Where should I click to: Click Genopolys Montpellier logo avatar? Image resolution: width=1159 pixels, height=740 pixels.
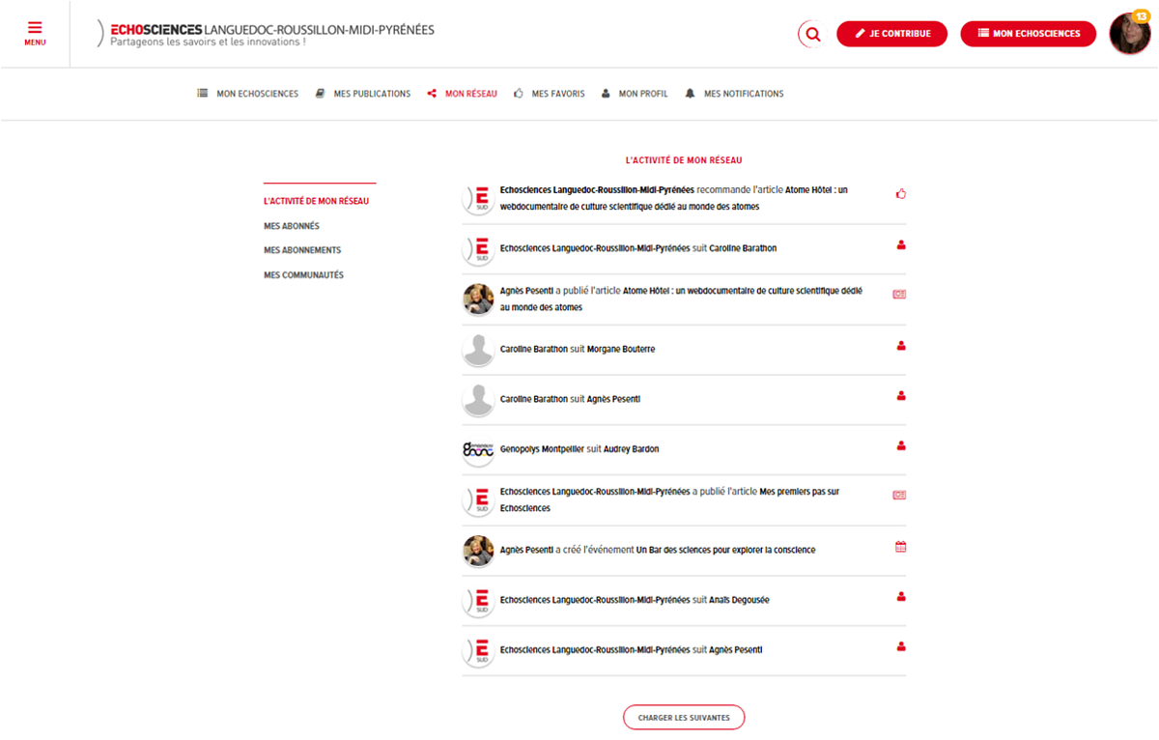[x=478, y=449]
